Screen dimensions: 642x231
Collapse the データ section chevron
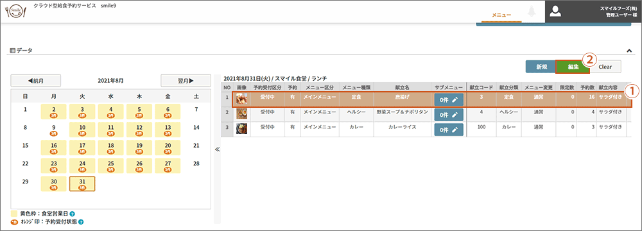pos(629,51)
